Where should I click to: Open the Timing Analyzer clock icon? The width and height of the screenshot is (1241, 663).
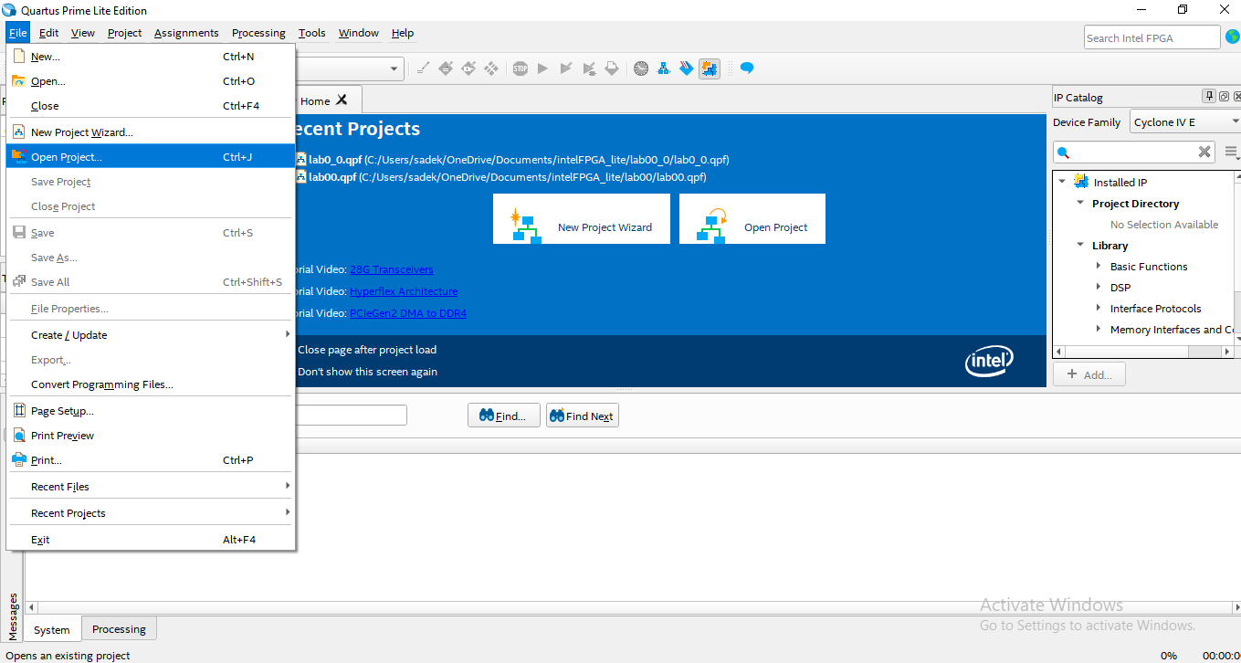(x=641, y=68)
